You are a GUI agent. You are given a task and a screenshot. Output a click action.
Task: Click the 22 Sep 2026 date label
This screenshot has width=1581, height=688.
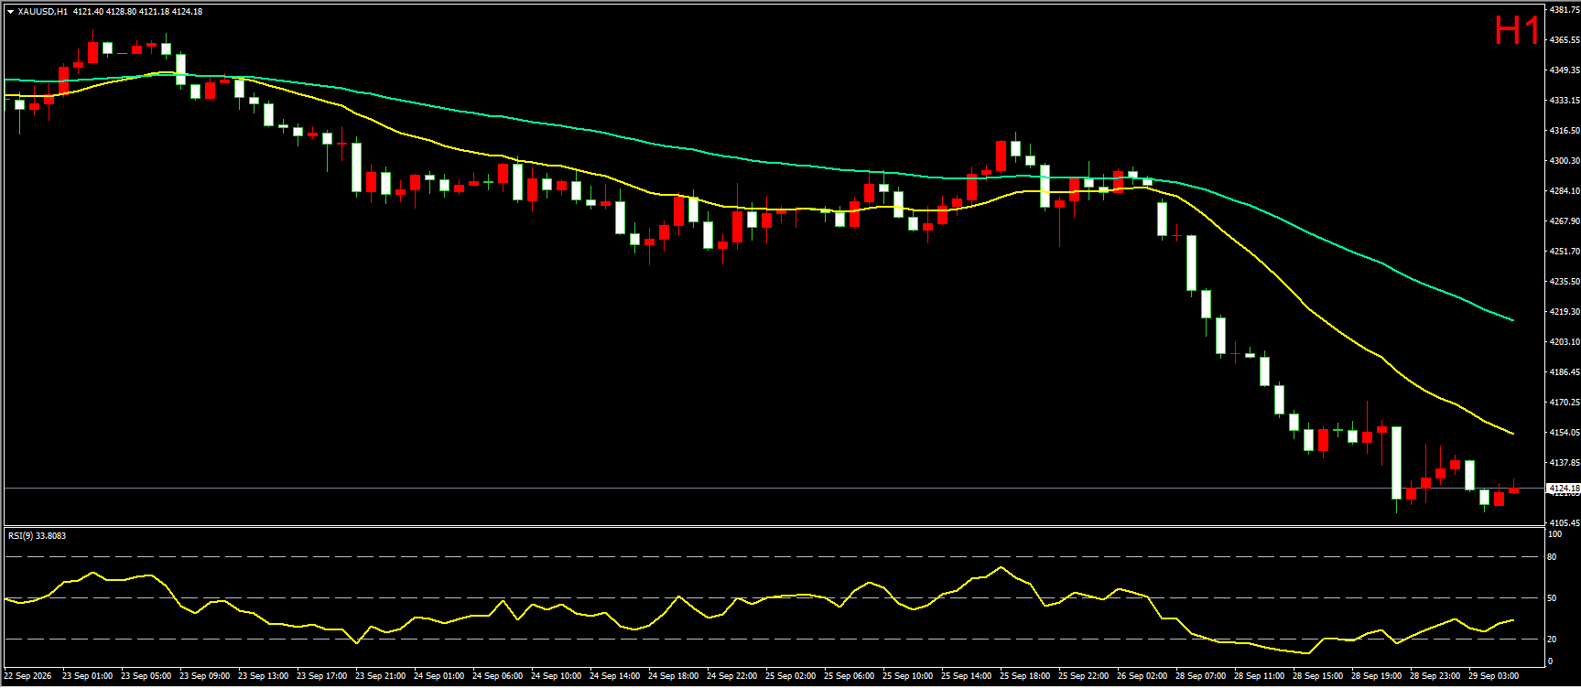[x=28, y=676]
